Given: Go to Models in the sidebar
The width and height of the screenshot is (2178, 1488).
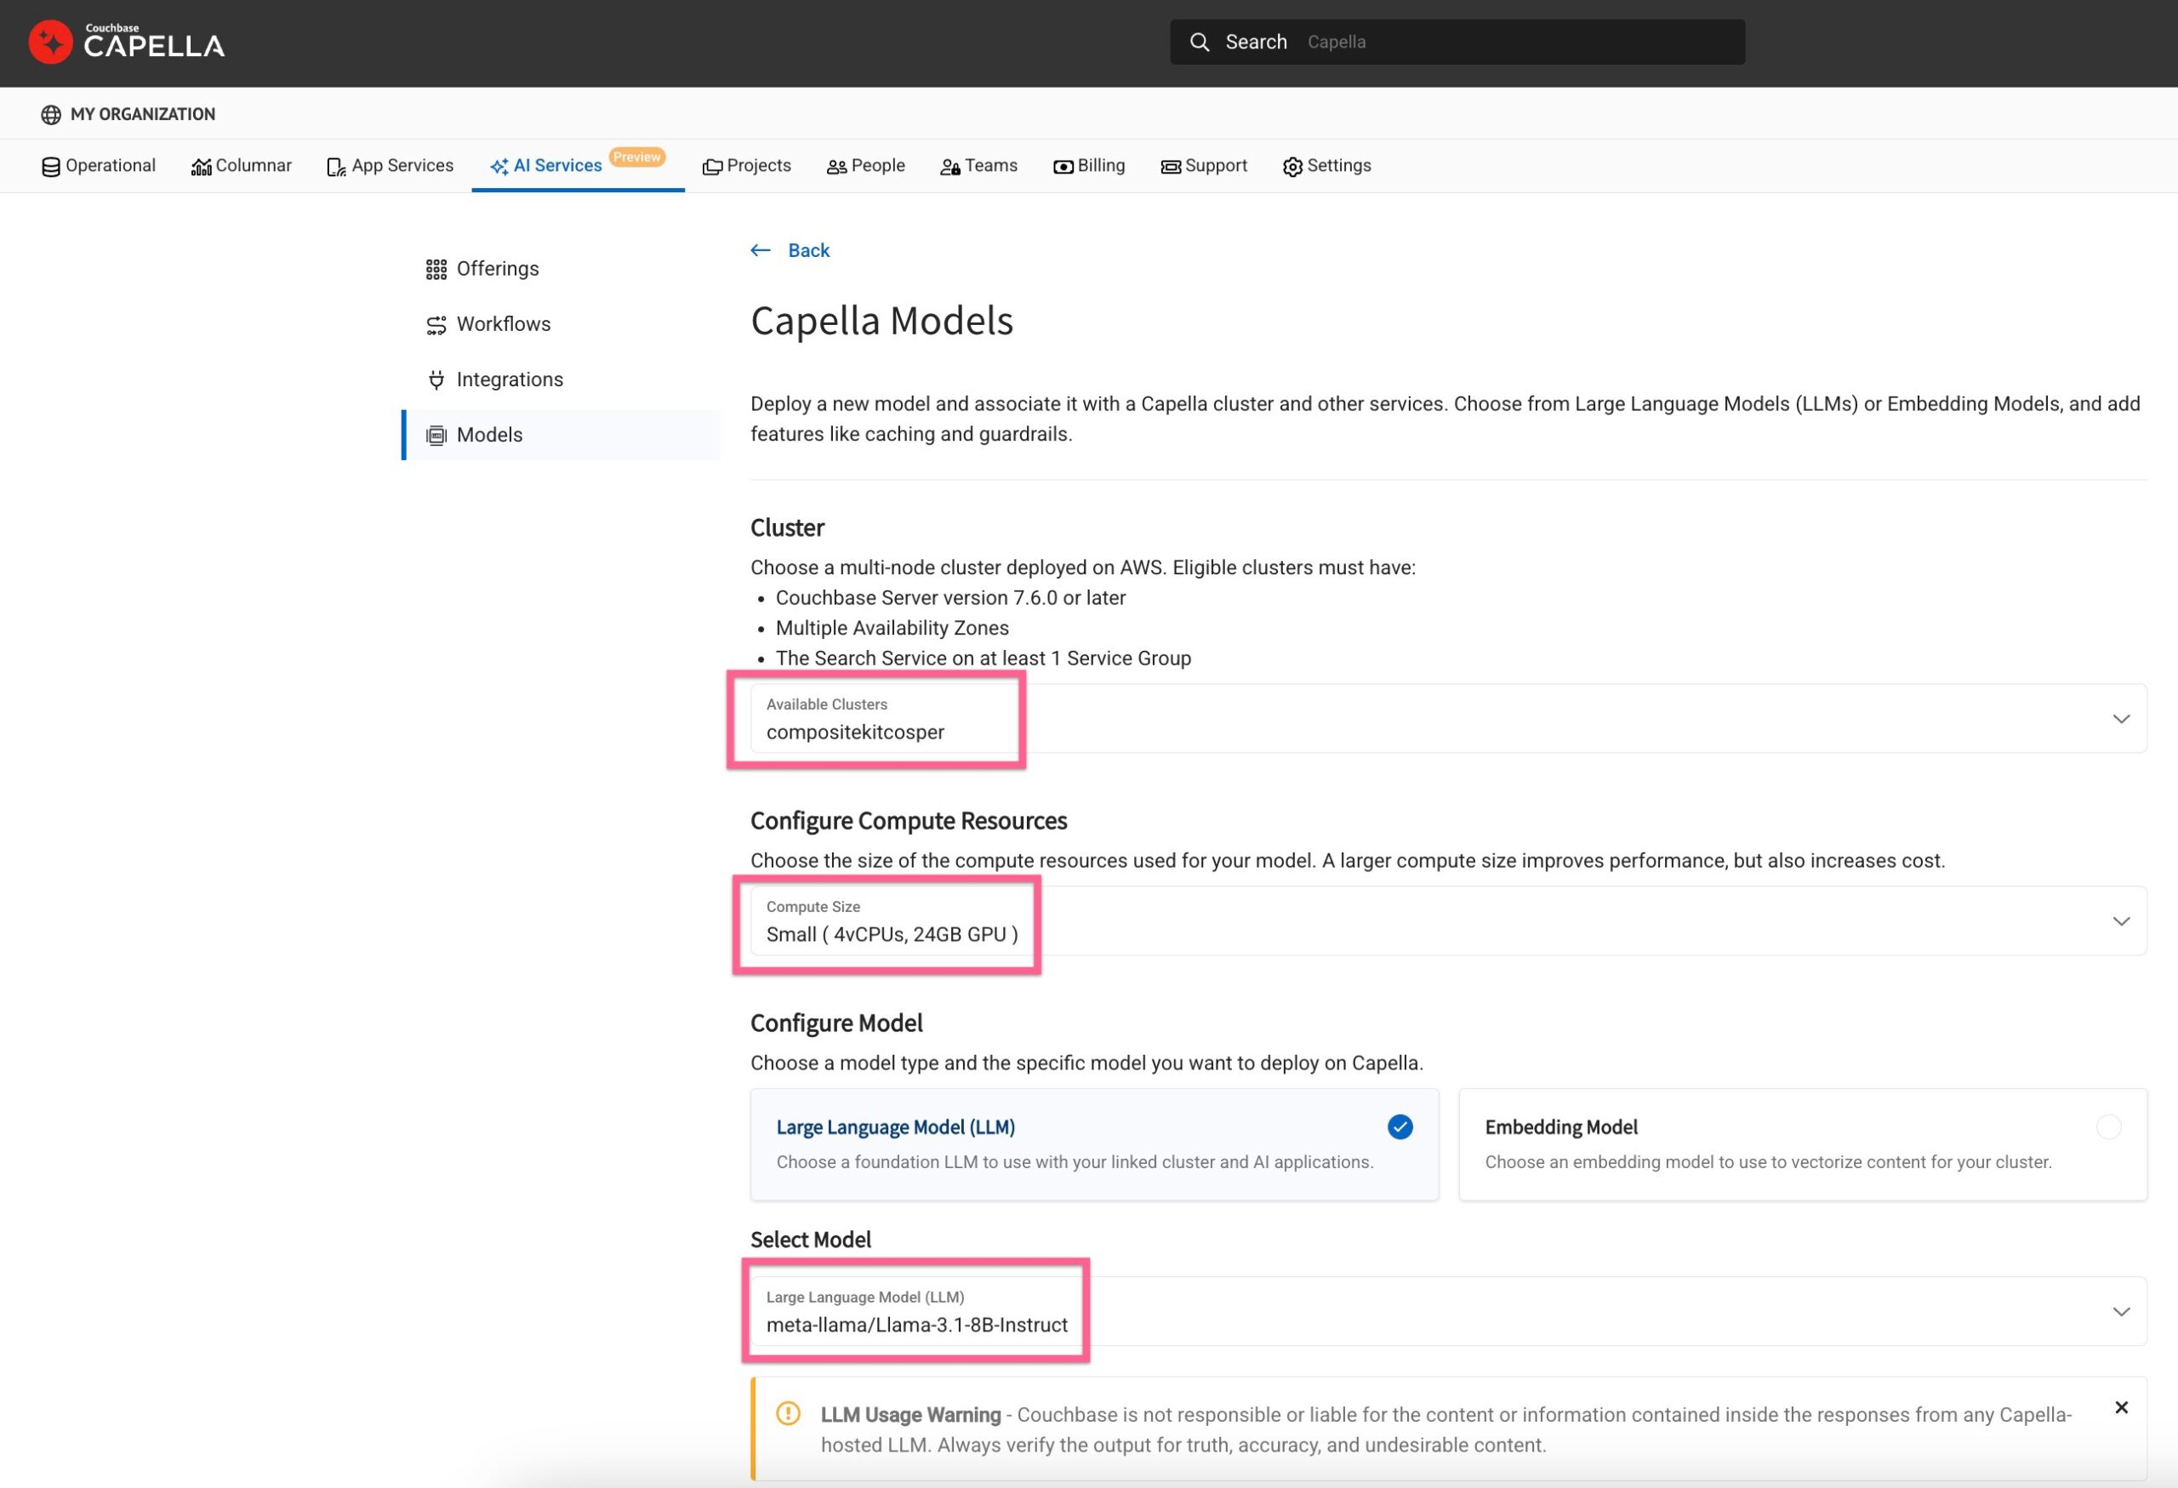Looking at the screenshot, I should tap(562, 435).
